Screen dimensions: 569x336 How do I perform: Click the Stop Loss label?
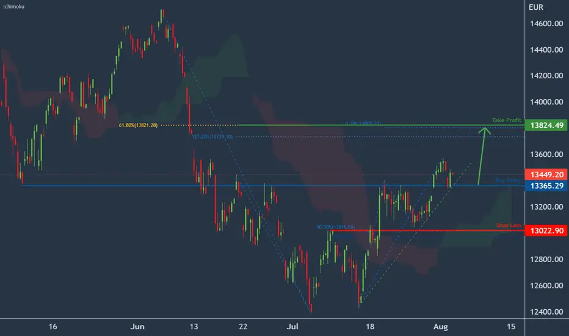509,225
